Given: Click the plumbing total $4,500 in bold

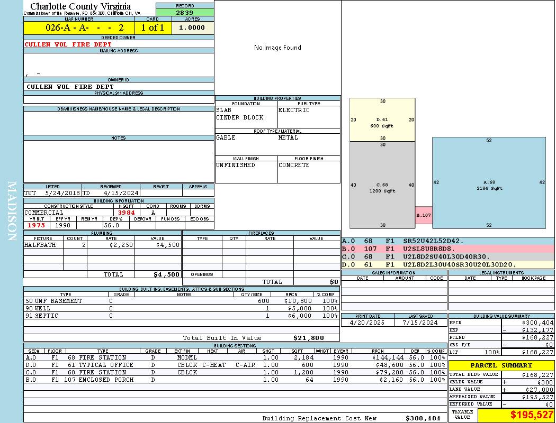Looking at the screenshot, I should point(167,274).
